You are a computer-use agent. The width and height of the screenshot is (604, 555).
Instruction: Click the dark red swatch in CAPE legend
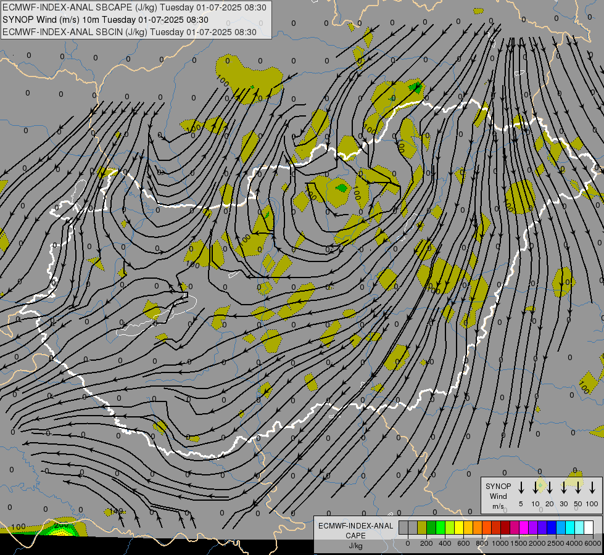click(x=506, y=527)
